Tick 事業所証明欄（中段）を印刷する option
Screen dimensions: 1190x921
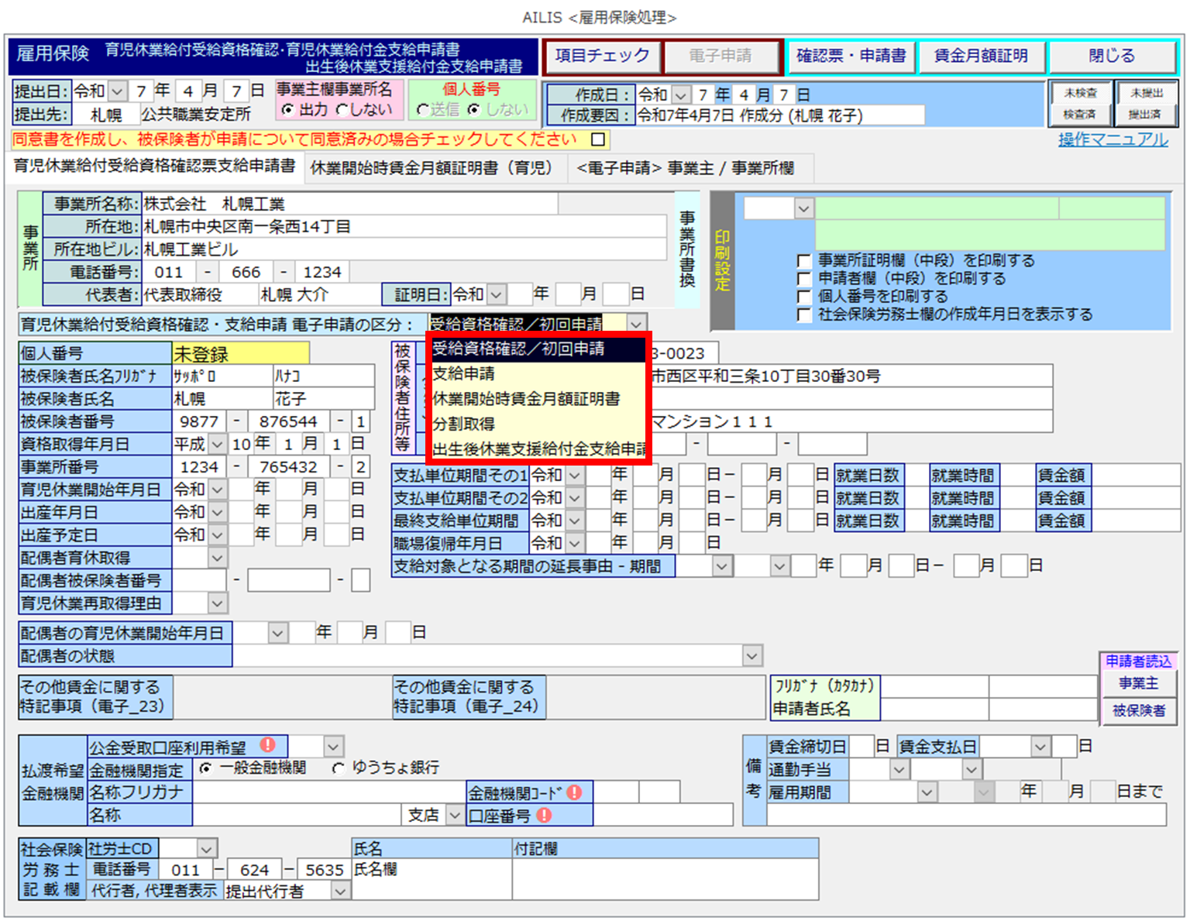pos(804,261)
